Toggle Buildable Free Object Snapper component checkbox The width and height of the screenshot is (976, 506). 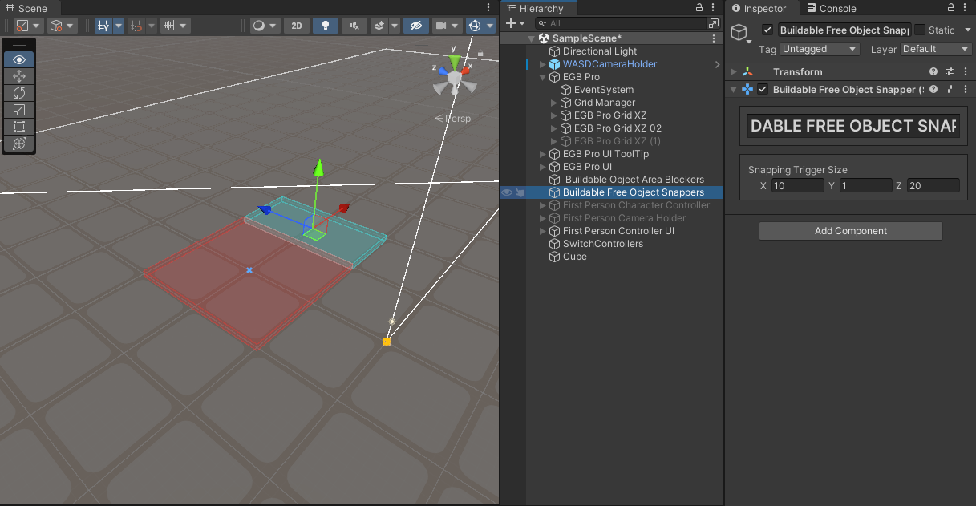pos(763,89)
